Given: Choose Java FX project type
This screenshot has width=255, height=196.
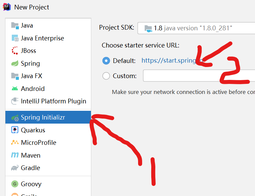Looking at the screenshot, I should click(x=31, y=76).
